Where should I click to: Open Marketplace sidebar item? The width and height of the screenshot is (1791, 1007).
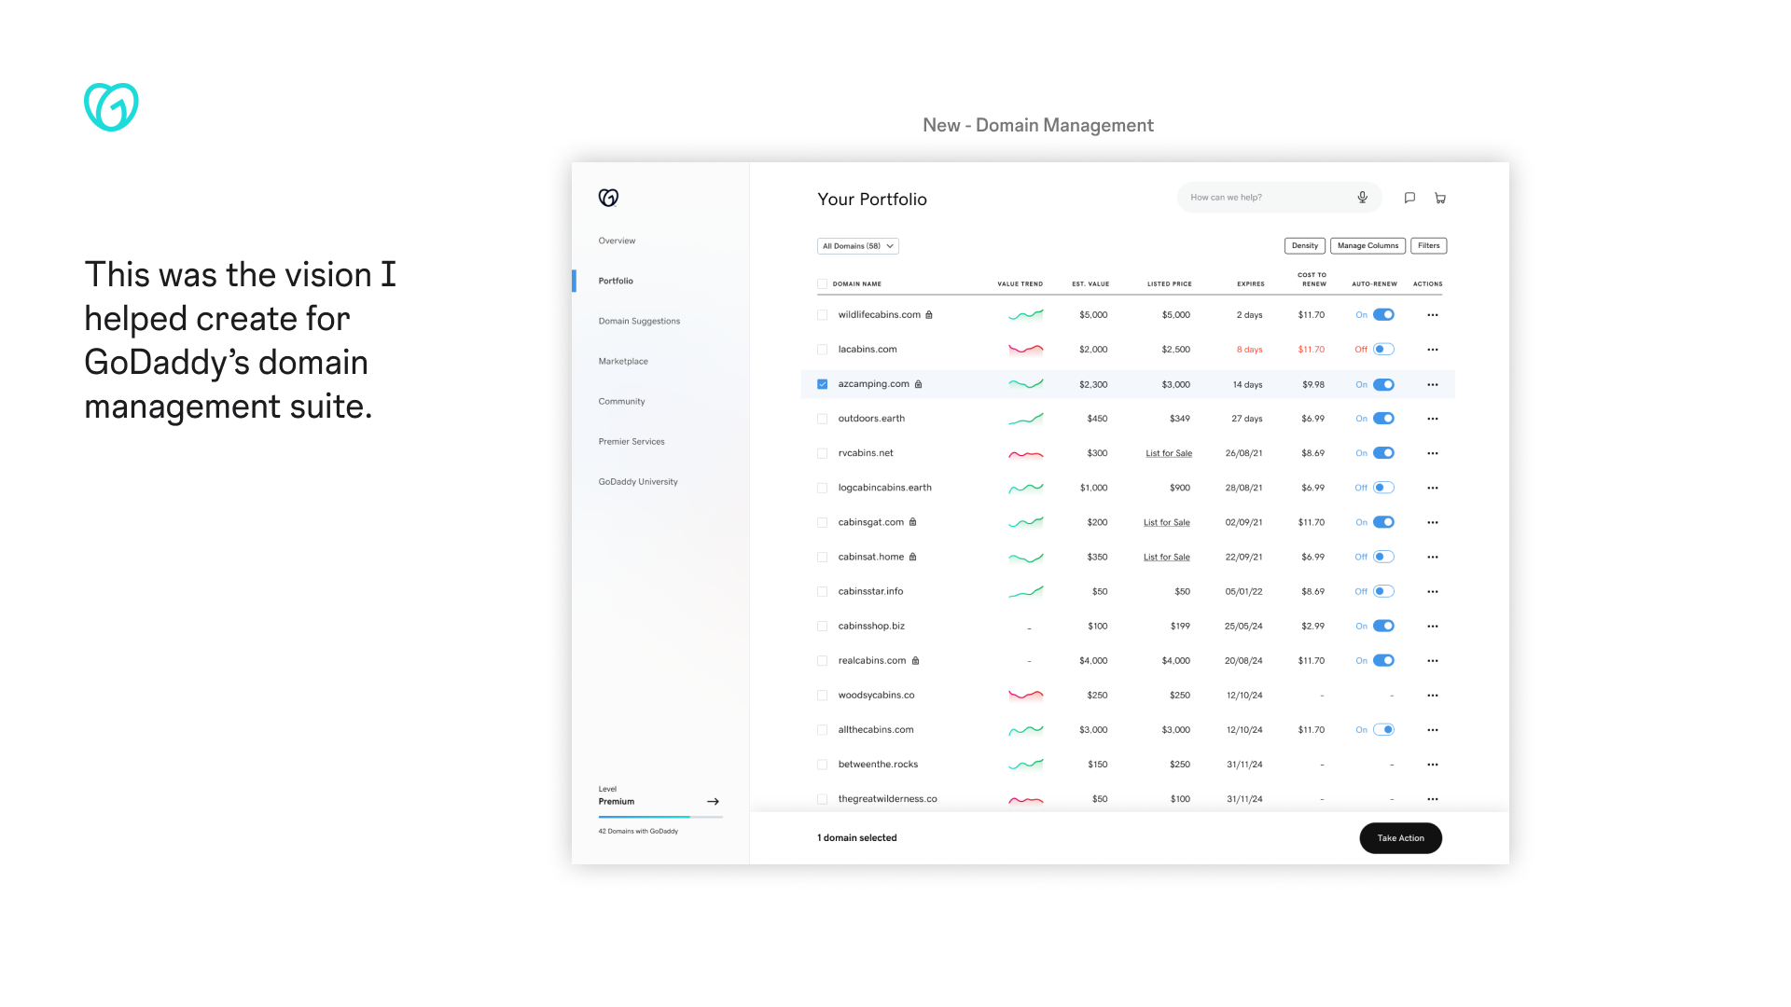pos(623,361)
